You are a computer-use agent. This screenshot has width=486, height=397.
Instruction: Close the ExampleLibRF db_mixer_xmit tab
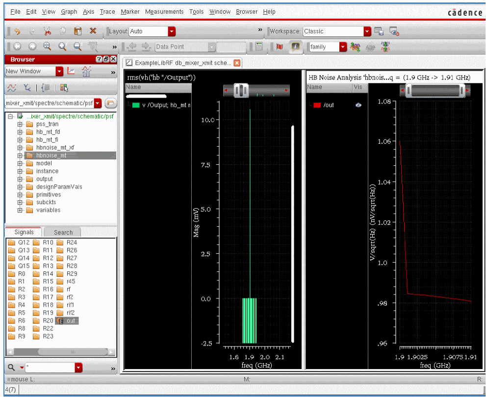coord(237,63)
